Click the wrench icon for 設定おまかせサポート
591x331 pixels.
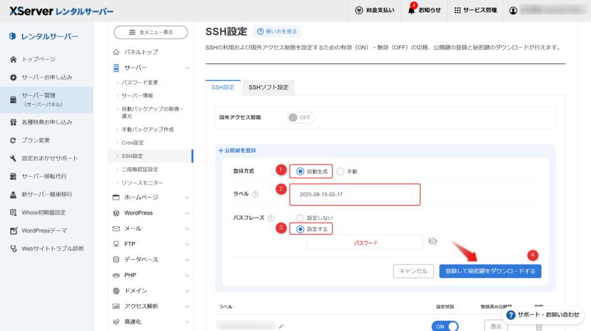click(x=13, y=159)
